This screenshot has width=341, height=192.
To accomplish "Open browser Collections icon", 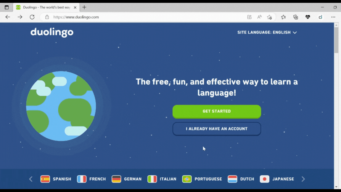I will point(295,17).
